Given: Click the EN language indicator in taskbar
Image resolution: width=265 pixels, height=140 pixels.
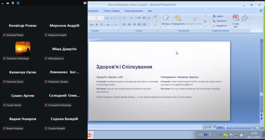Looking at the screenshot, I should [x=201, y=135].
